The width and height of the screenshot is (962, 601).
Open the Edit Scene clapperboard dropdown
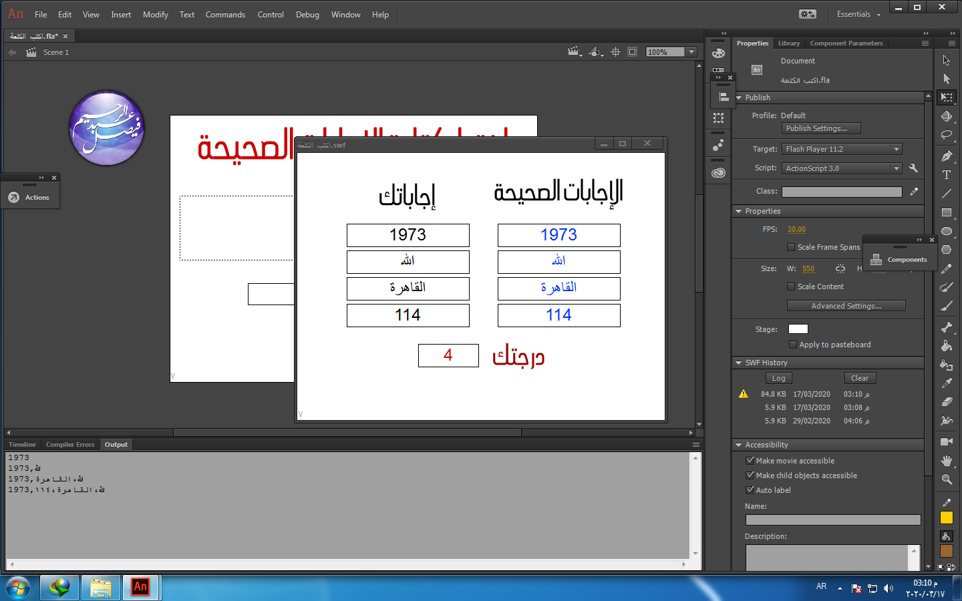click(x=574, y=52)
